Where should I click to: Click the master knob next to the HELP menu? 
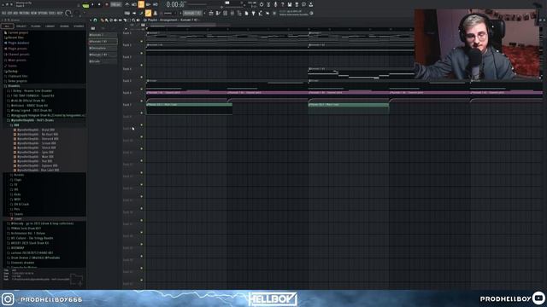pyautogui.click(x=68, y=14)
